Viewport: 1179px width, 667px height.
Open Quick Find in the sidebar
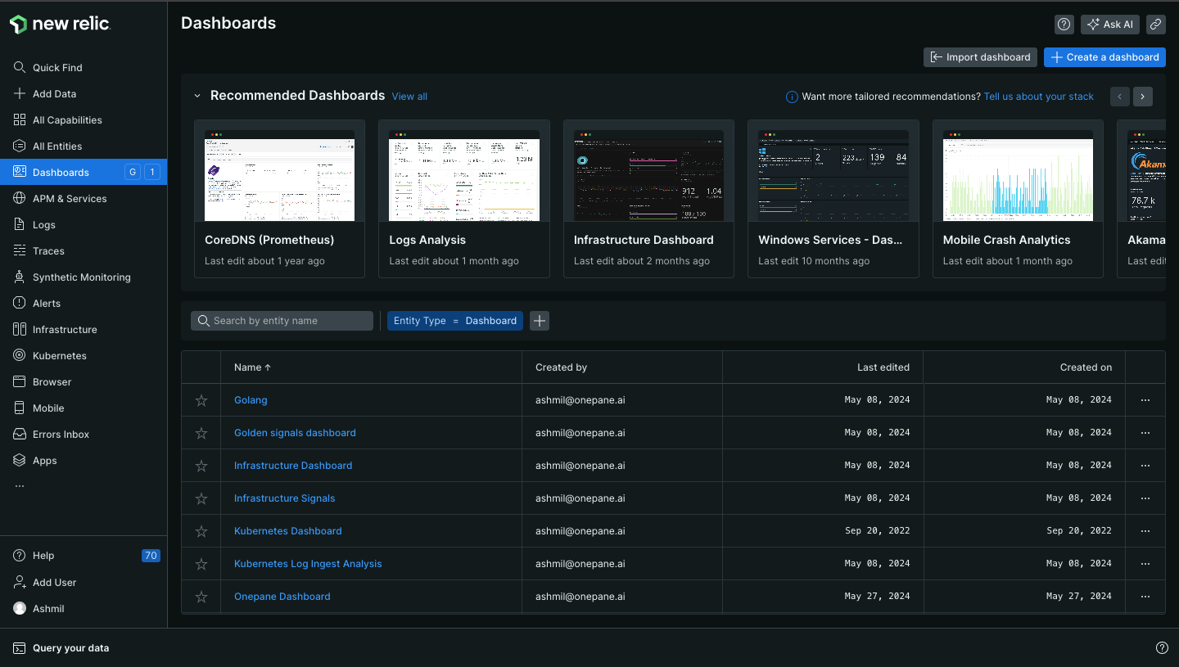coord(84,68)
